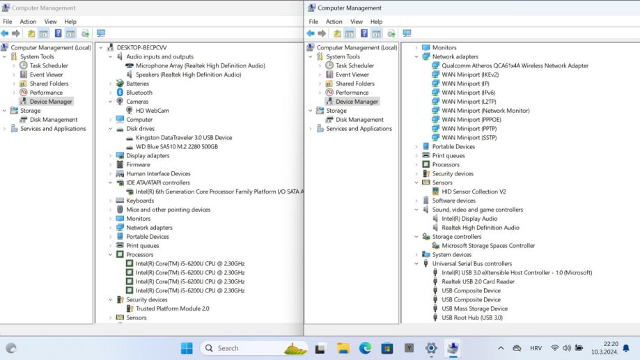Image resolution: width=640 pixels, height=360 pixels.
Task: Select Realtek USB 2.0 Card Reader
Action: 478,282
